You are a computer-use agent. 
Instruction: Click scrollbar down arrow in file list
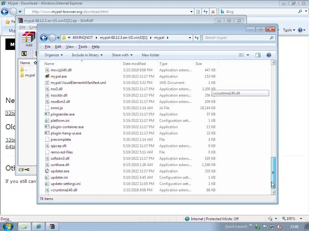273,192
